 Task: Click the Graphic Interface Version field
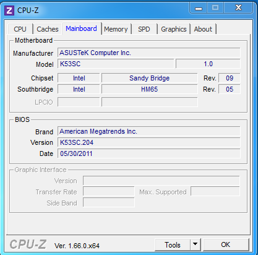pyautogui.click(x=161, y=181)
